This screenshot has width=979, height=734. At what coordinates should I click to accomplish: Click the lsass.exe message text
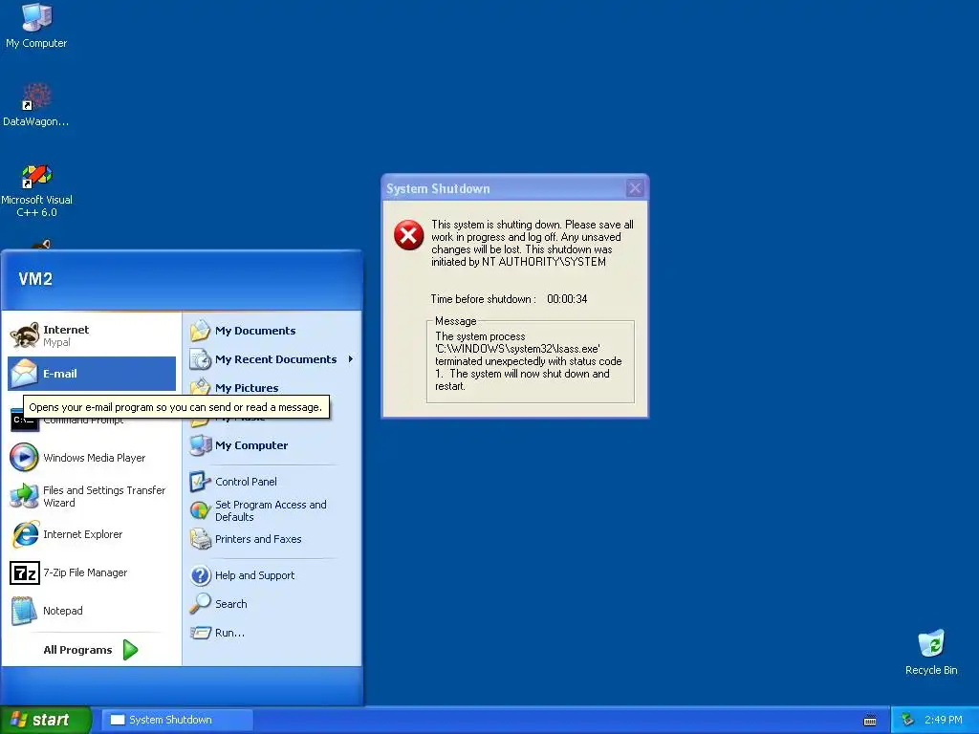530,360
